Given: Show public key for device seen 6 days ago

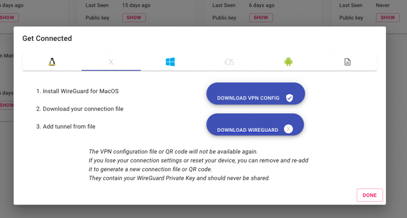Looking at the screenshot, I should pos(261,17).
